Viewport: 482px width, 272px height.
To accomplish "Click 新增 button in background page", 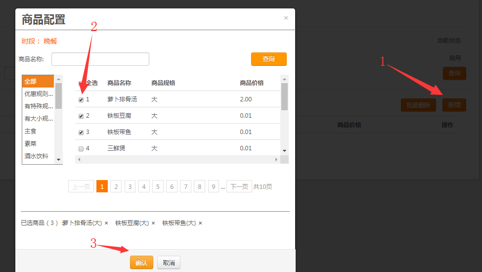I will click(x=454, y=105).
